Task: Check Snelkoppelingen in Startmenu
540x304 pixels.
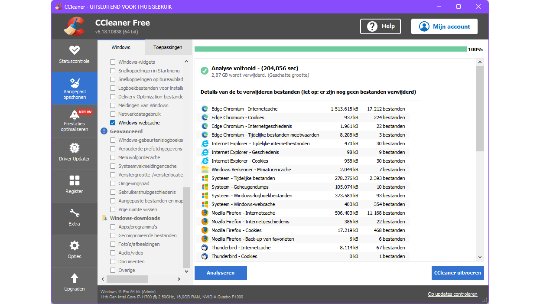Action: click(x=113, y=71)
